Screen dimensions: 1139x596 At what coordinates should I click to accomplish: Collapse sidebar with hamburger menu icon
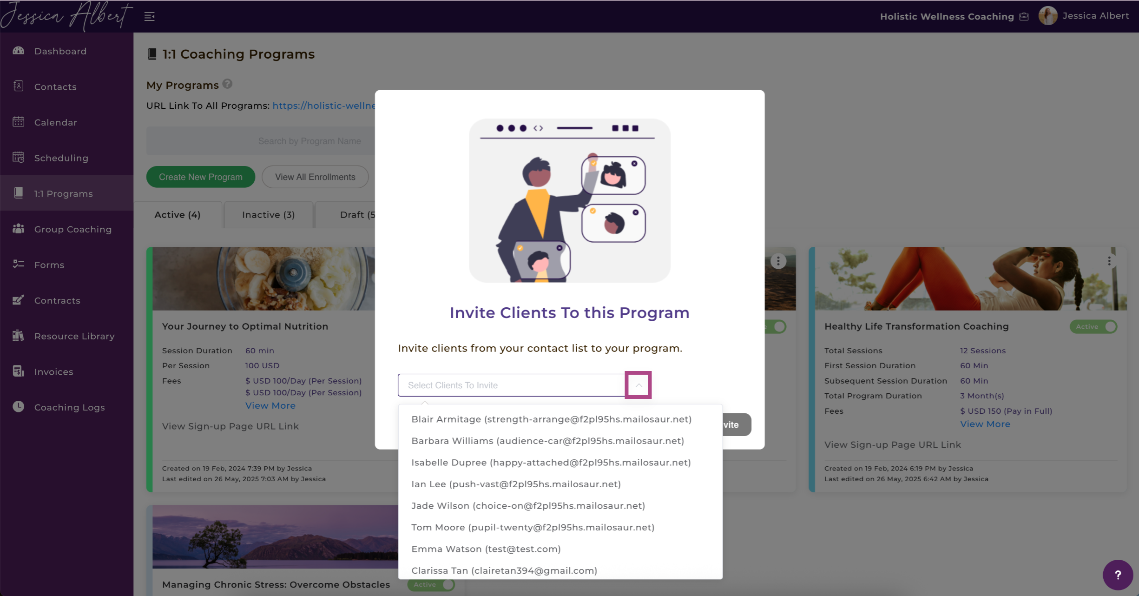(x=149, y=17)
